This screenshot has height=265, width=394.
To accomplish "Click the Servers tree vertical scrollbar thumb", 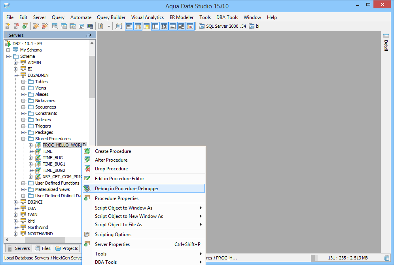I will (x=92, y=77).
